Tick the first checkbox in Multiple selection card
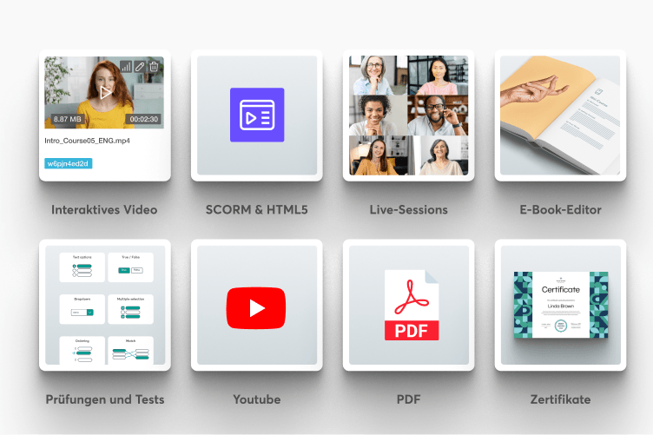Image resolution: width=653 pixels, height=435 pixels. (x=122, y=308)
